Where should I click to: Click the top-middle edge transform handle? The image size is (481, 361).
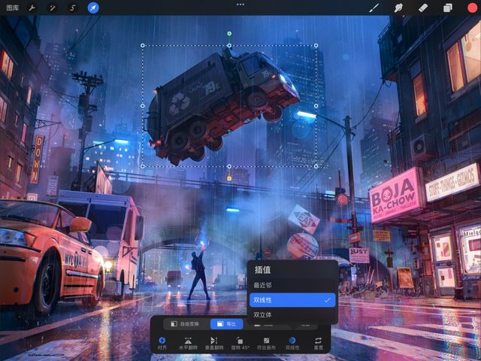[229, 45]
